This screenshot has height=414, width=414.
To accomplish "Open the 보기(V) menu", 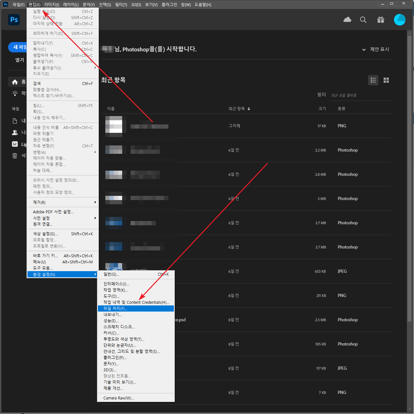I will click(151, 5).
